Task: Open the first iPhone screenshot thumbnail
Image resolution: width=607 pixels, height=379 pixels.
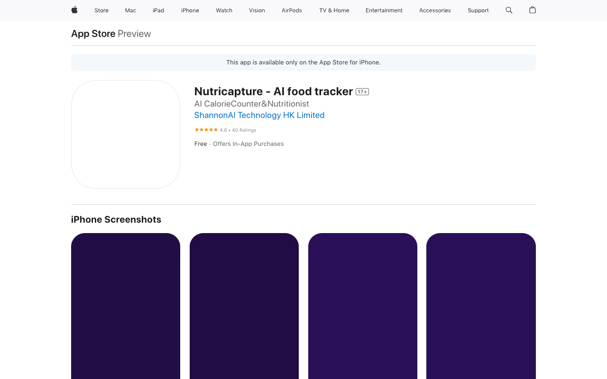Action: pos(126,306)
